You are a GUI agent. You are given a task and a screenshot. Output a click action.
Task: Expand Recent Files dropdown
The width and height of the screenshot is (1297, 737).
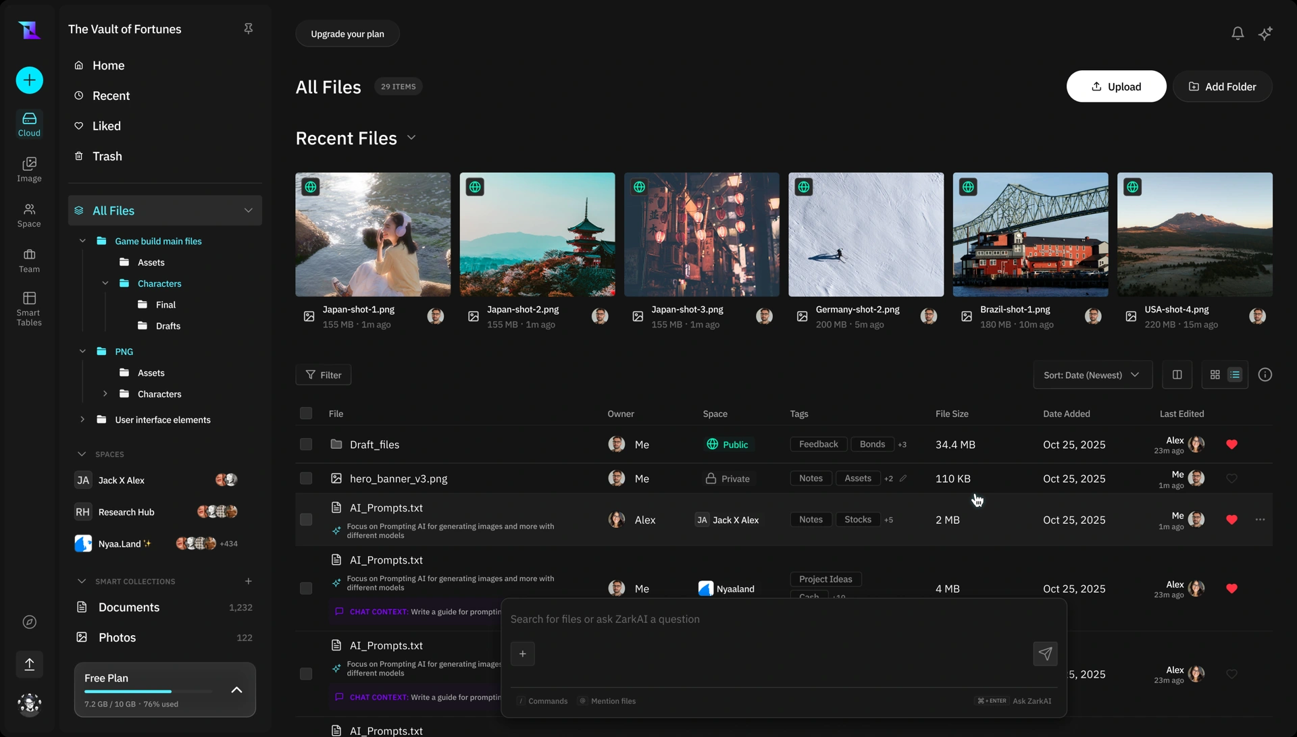click(411, 138)
